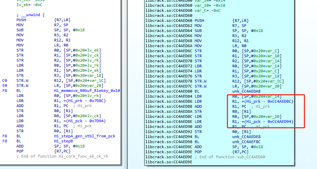Select address libcrack.so:CC4AED92

pos(169,132)
